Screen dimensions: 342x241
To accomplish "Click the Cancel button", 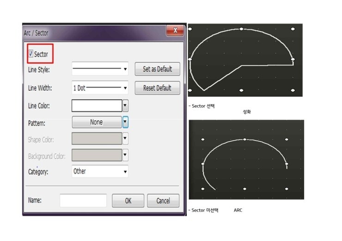I will pyautogui.click(x=163, y=200).
